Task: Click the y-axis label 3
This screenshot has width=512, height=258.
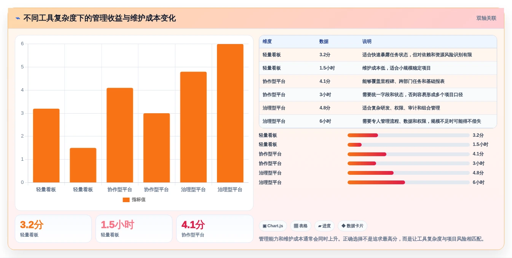Action: (22, 113)
